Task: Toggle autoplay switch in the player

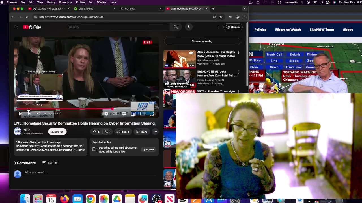Action: (106, 114)
